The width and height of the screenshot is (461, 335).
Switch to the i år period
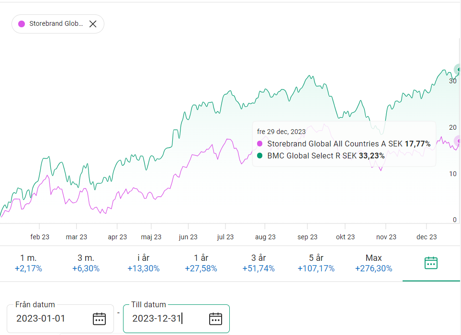[143, 263]
